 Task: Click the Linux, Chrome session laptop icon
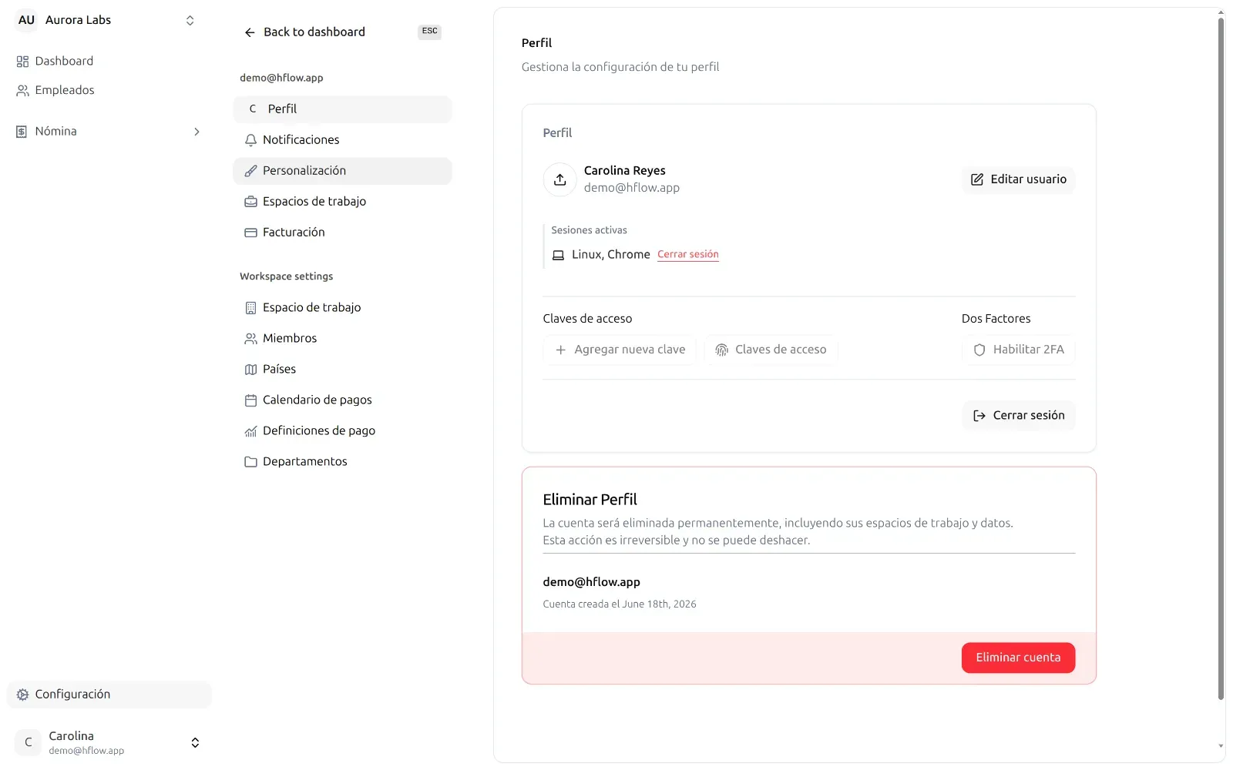[x=558, y=255]
